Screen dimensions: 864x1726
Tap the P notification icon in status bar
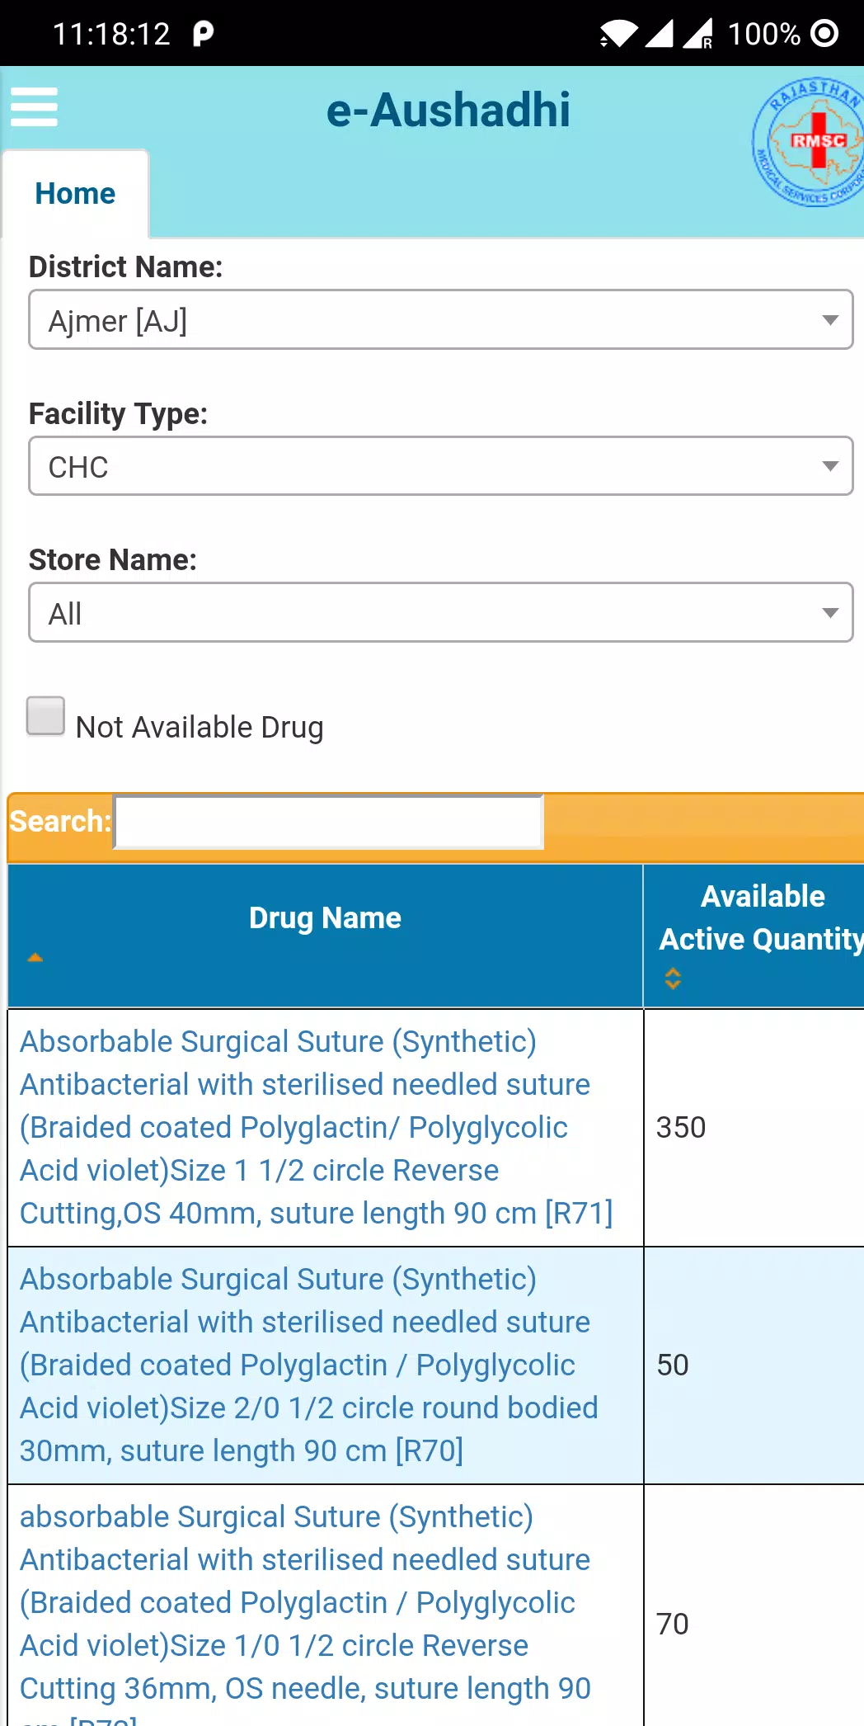[x=203, y=34]
